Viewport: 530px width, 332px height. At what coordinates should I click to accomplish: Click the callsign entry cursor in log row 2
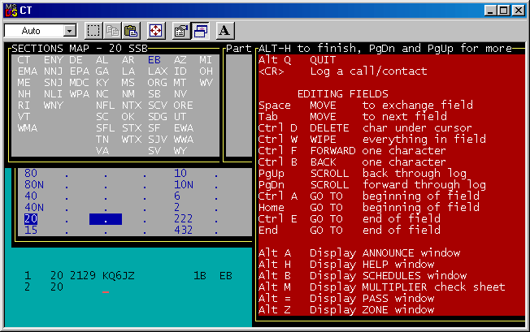pyautogui.click(x=106, y=292)
